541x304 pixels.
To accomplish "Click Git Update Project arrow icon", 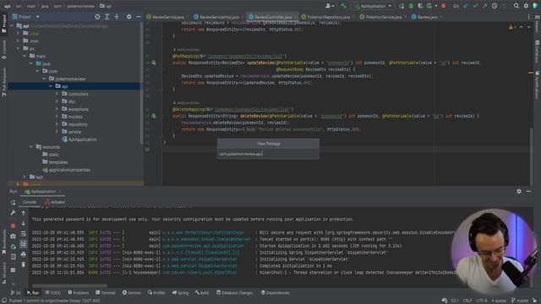I will (466, 6).
